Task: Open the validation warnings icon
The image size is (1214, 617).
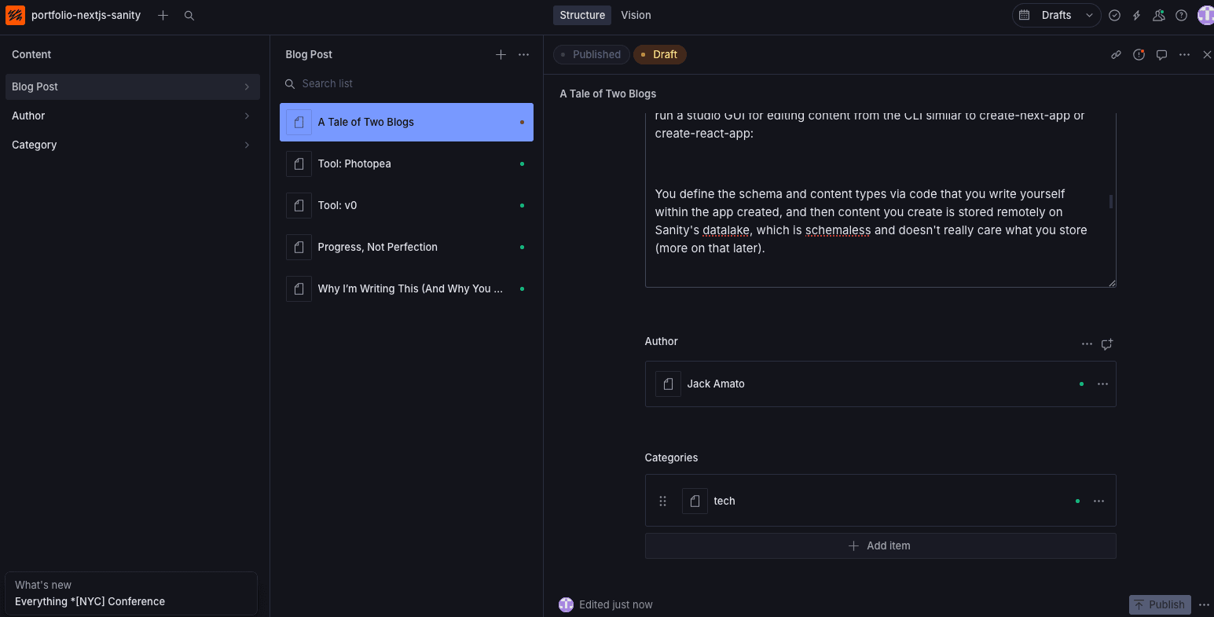Action: [x=1139, y=55]
